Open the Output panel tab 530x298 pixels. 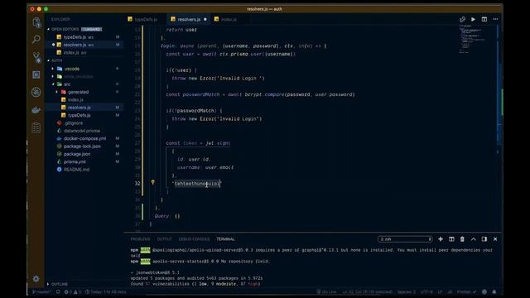click(x=164, y=239)
